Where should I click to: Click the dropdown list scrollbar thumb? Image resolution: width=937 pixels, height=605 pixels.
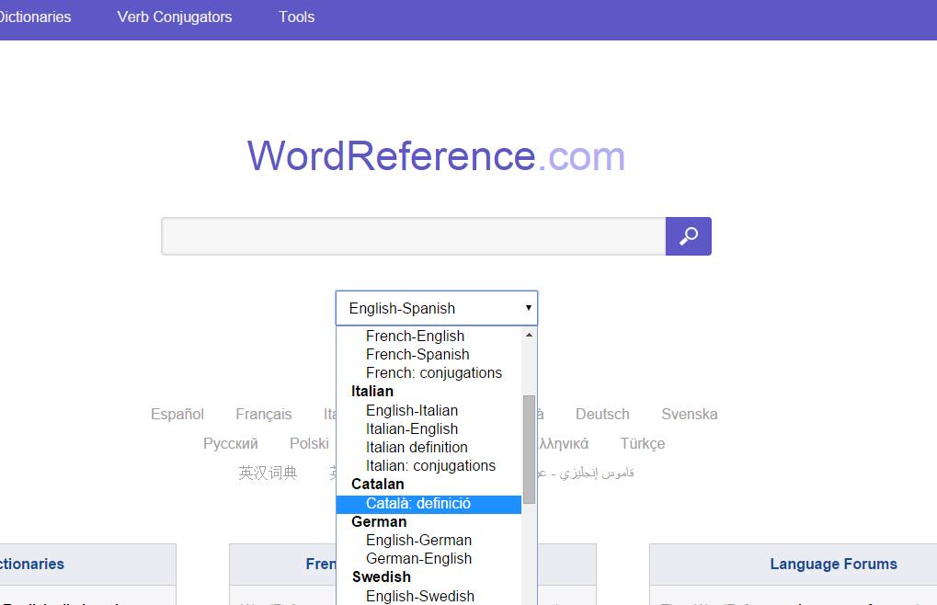pyautogui.click(x=529, y=449)
